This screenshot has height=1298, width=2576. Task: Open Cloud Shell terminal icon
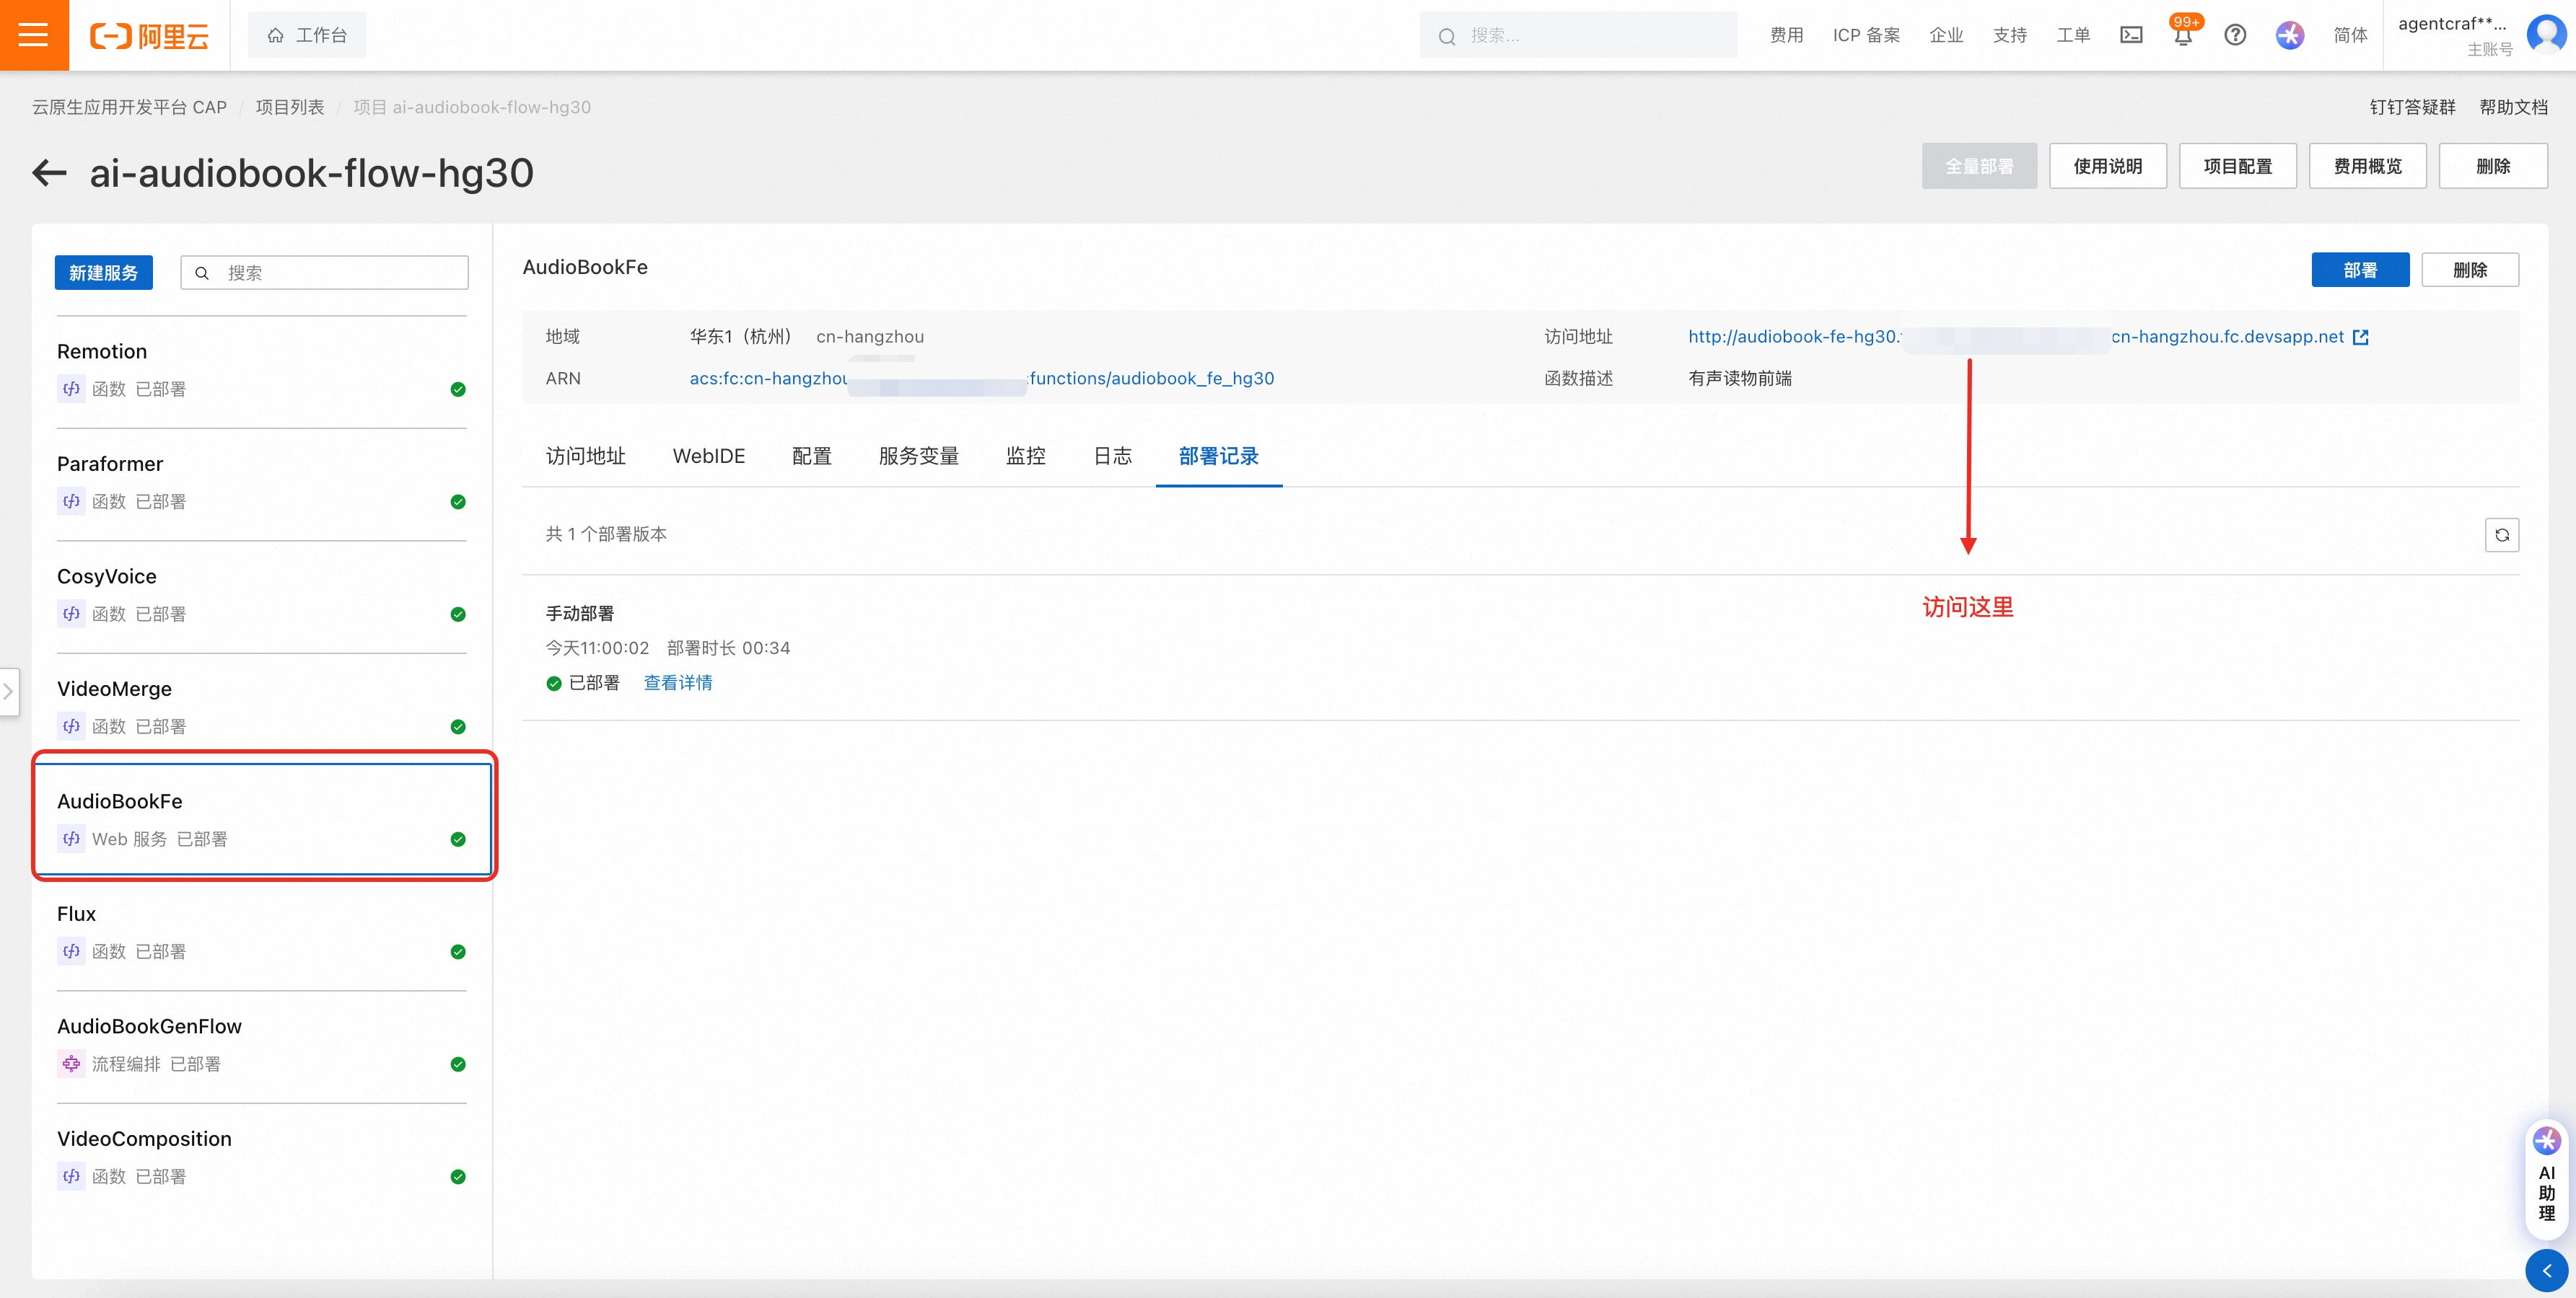tap(2131, 35)
